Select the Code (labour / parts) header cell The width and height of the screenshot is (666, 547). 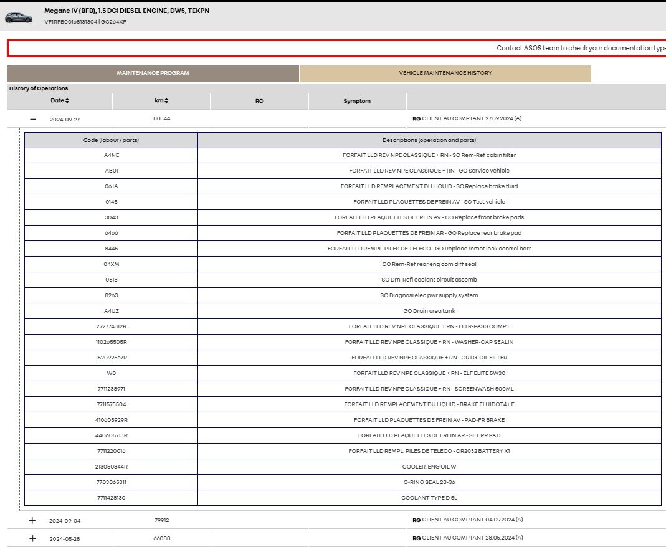111,140
